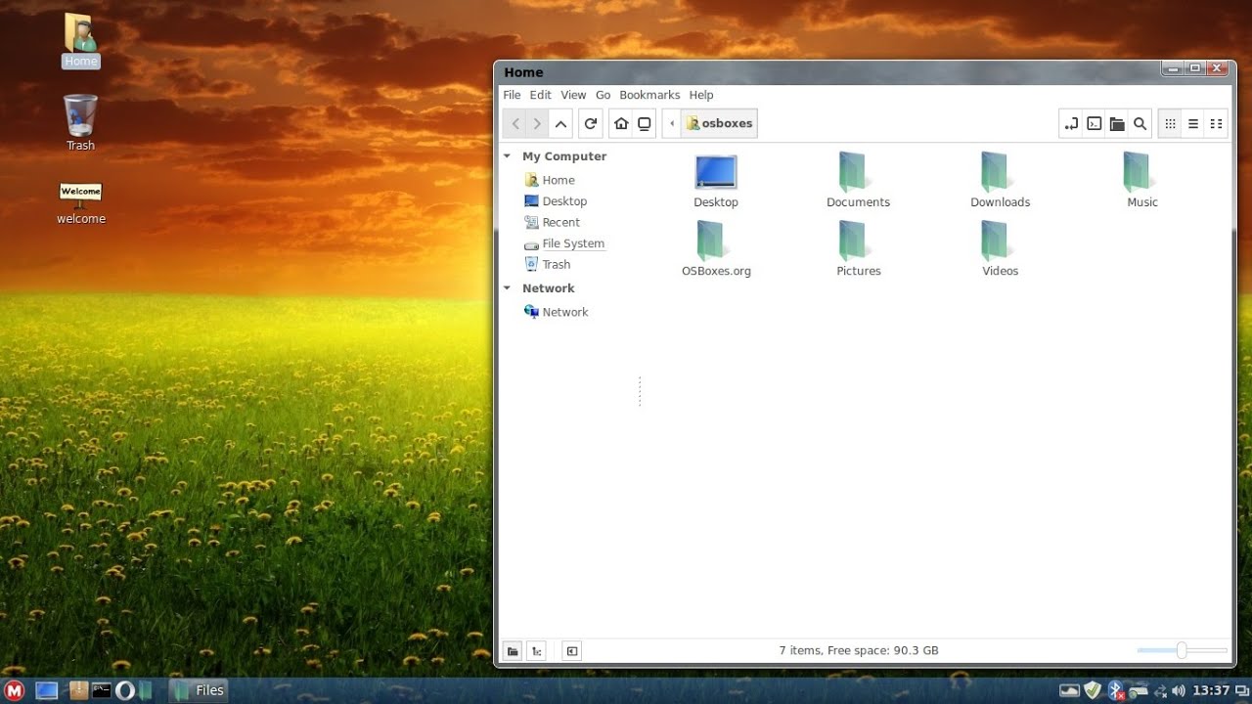The height and width of the screenshot is (704, 1252).
Task: Go up to the parent folder
Action: click(x=560, y=124)
